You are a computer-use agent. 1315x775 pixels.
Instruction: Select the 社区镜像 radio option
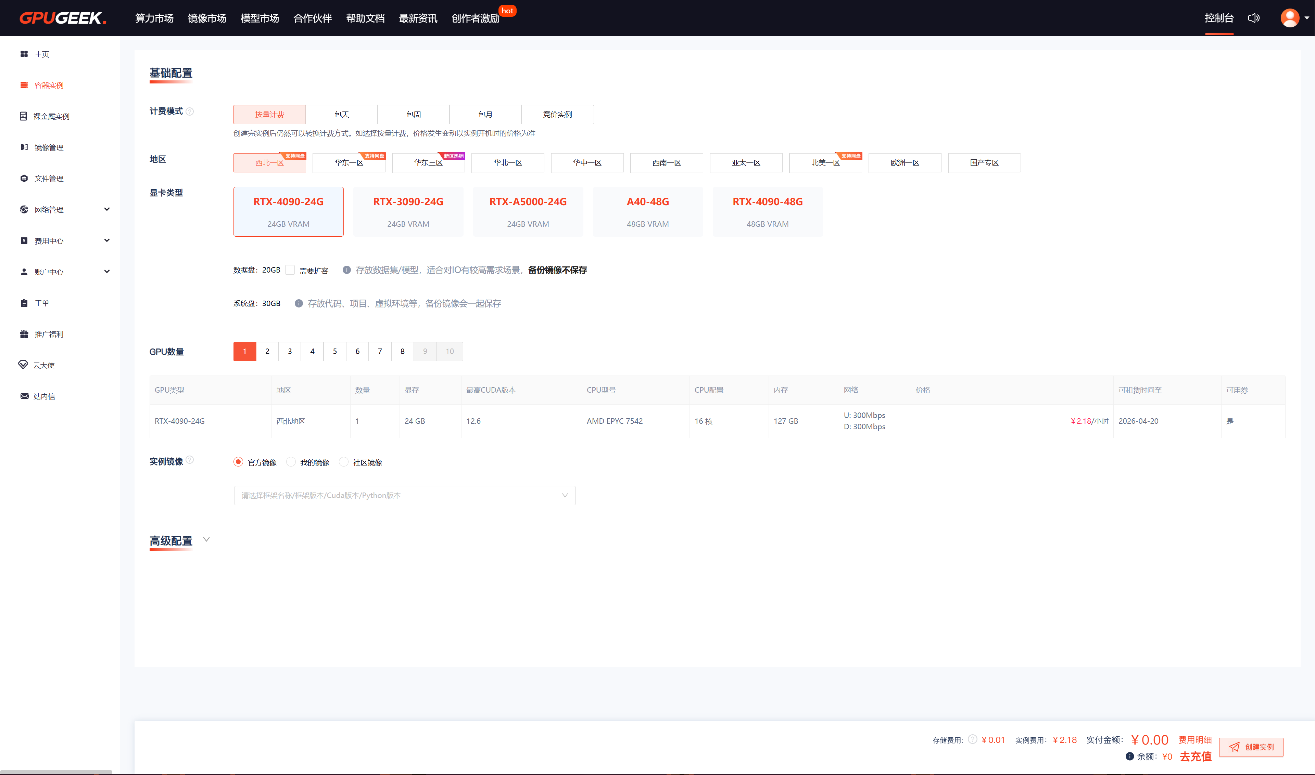point(344,462)
